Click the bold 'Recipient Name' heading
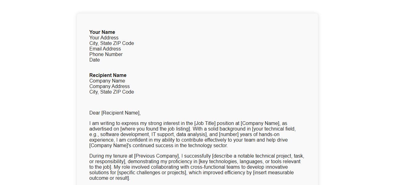Viewport: 395px width, 185px height. pyautogui.click(x=108, y=75)
